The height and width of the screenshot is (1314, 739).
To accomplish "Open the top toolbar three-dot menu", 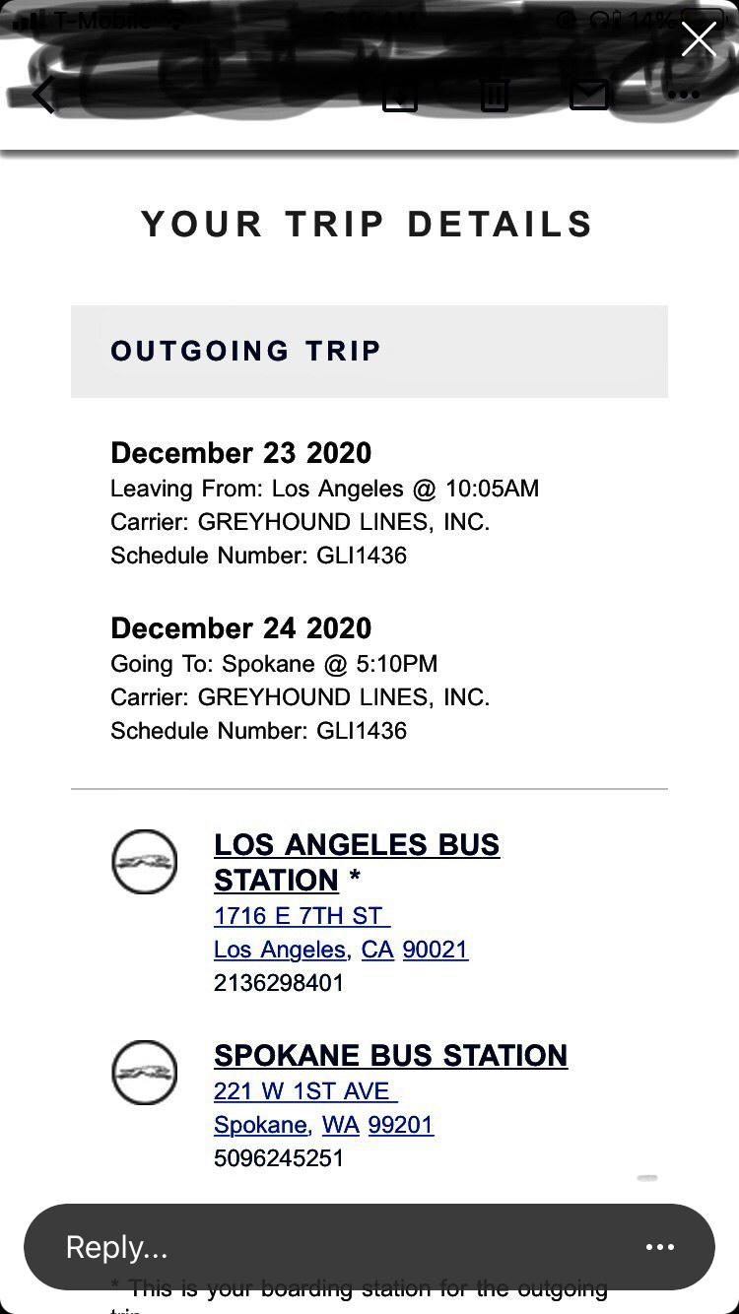I will pyautogui.click(x=683, y=96).
